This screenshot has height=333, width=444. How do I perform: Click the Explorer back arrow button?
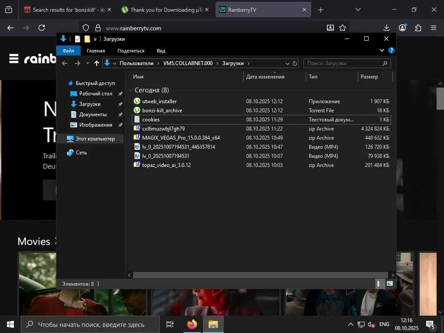65,63
